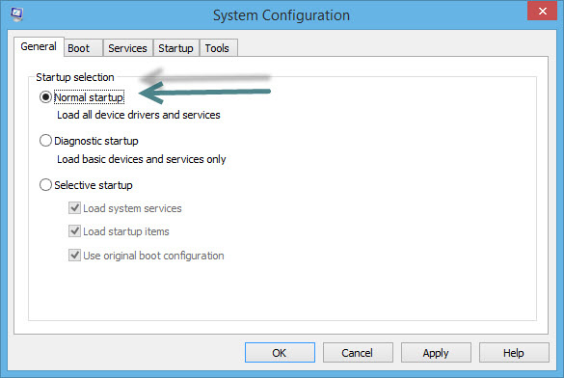Select the Normal startup radio button

pos(45,97)
